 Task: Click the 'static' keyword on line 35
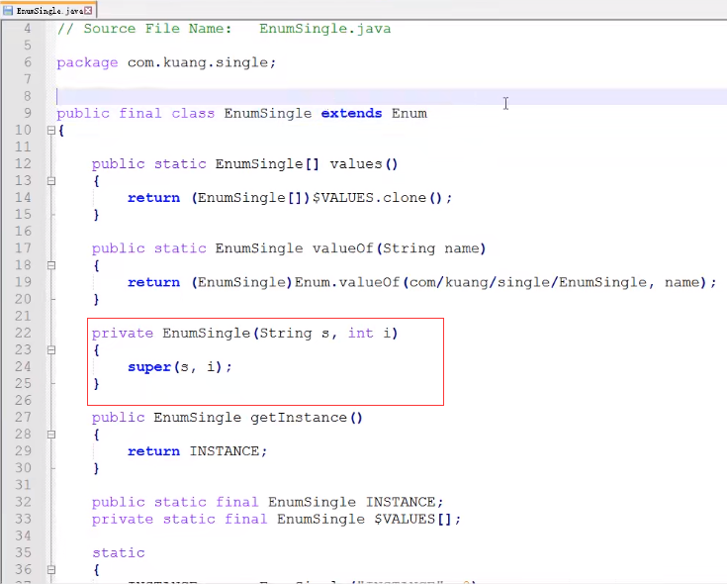pyautogui.click(x=119, y=553)
